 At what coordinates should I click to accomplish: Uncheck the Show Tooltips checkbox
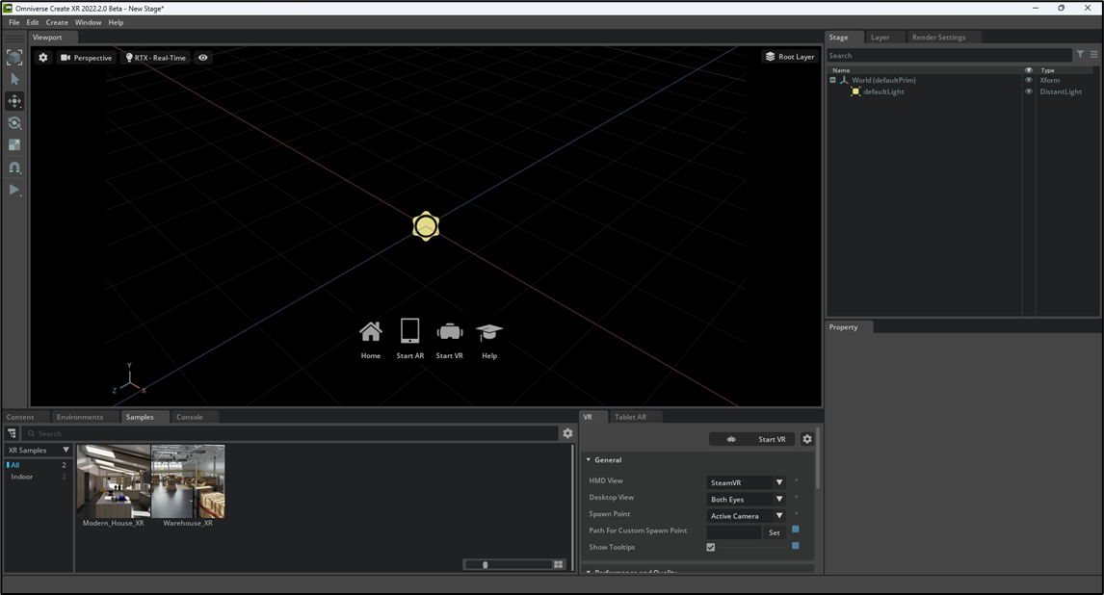coord(710,547)
